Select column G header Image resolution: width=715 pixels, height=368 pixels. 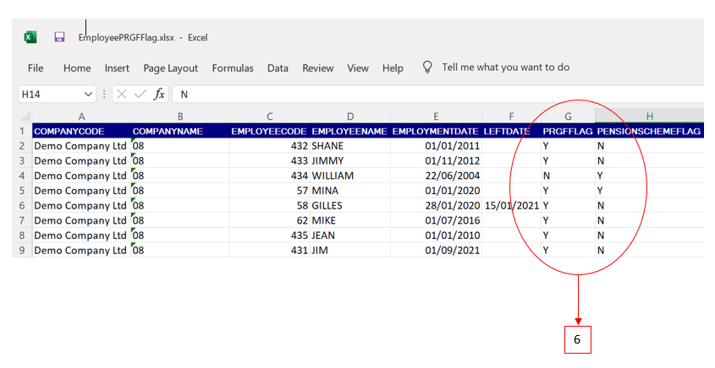click(x=567, y=116)
